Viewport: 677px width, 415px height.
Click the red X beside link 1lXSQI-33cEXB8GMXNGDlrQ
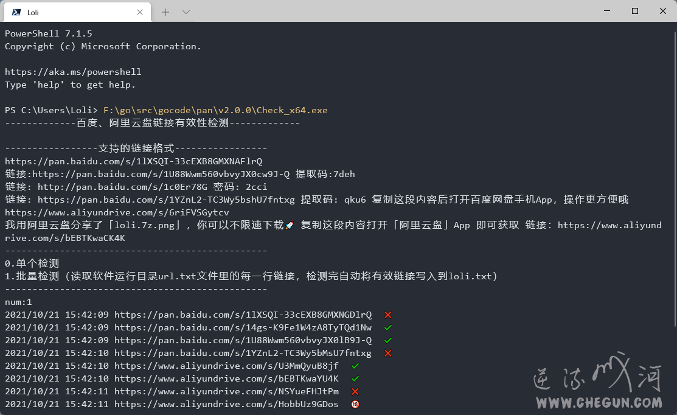(388, 315)
